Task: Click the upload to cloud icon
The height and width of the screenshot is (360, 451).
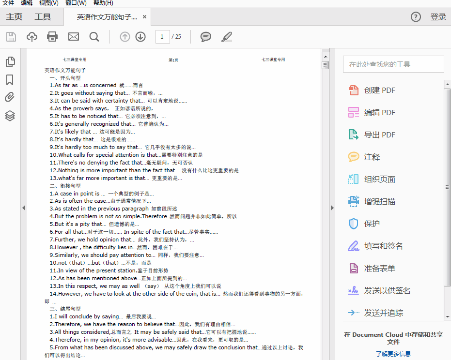Action: [x=31, y=37]
